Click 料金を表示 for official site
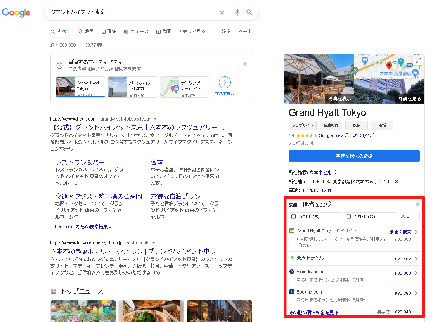 coord(400,232)
